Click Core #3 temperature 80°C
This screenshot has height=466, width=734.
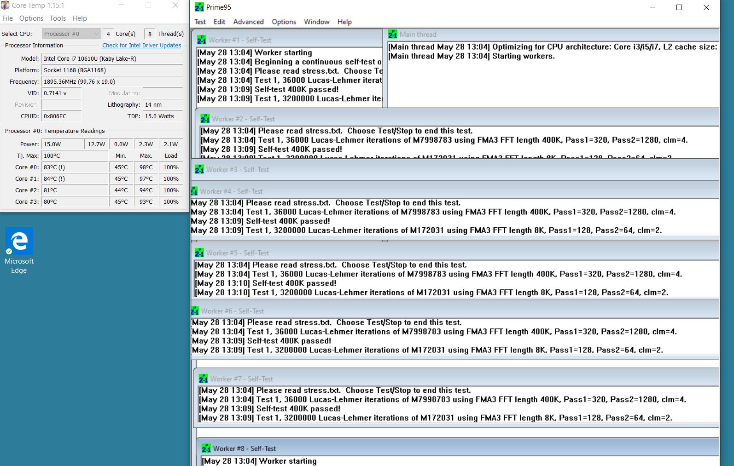coord(75,202)
